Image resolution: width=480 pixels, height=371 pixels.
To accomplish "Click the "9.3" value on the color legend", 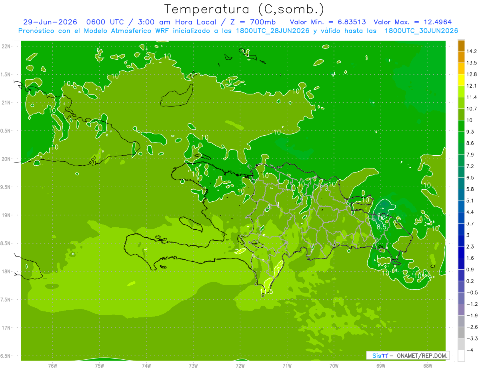I will 470,132.
